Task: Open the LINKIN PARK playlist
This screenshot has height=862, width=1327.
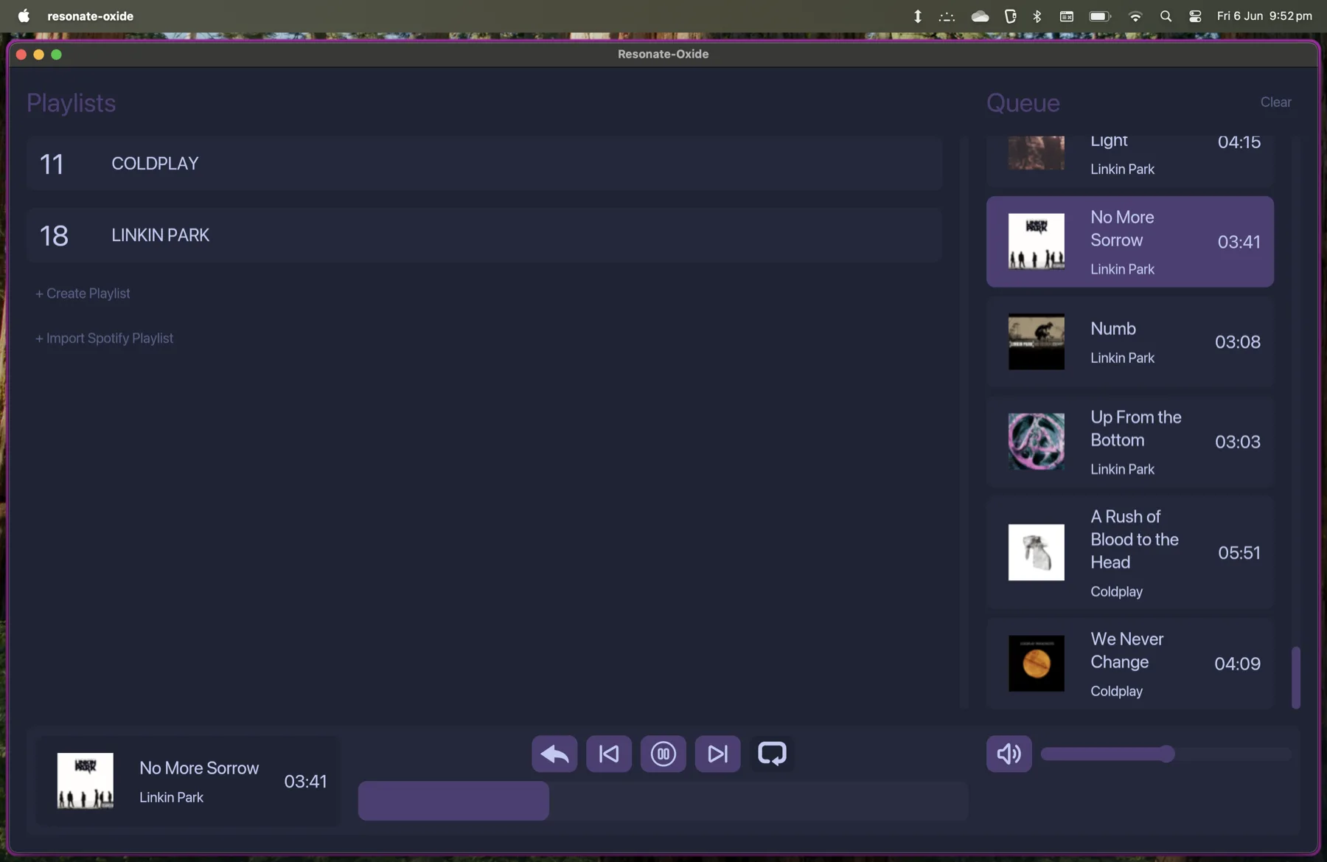Action: (484, 235)
